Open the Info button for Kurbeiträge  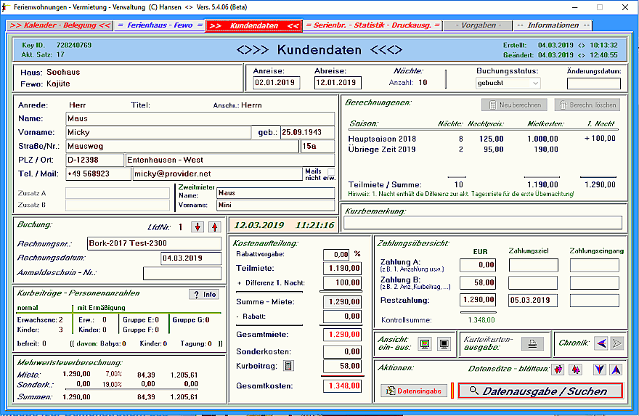tap(205, 294)
